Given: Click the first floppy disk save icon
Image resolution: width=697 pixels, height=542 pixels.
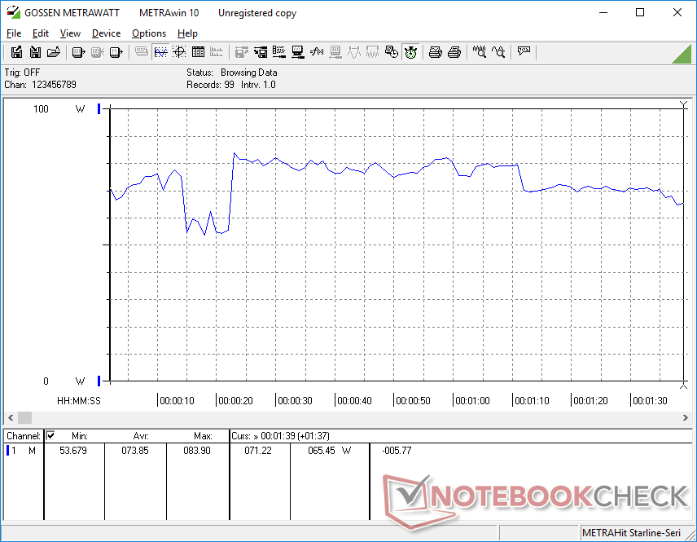Looking at the screenshot, I should 16,52.
